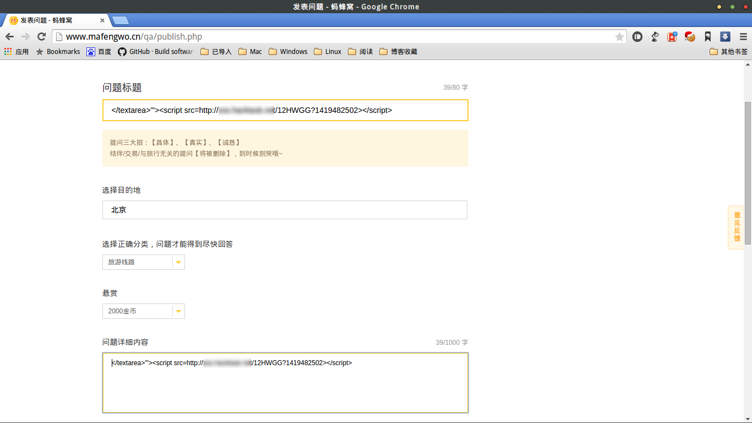Click the blue download extension icon

coord(726,37)
